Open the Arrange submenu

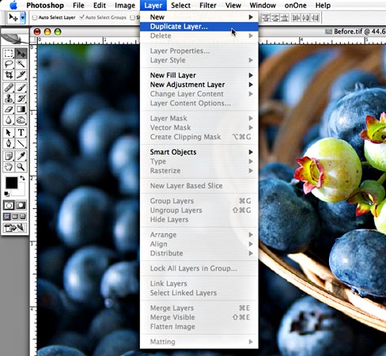[x=199, y=234]
